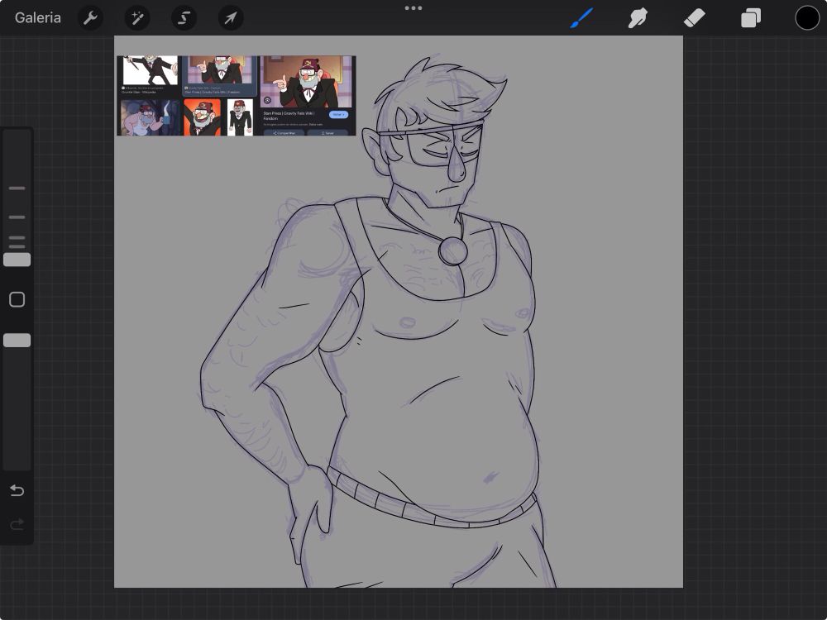Tap the three-dot multitasking menu

click(413, 8)
